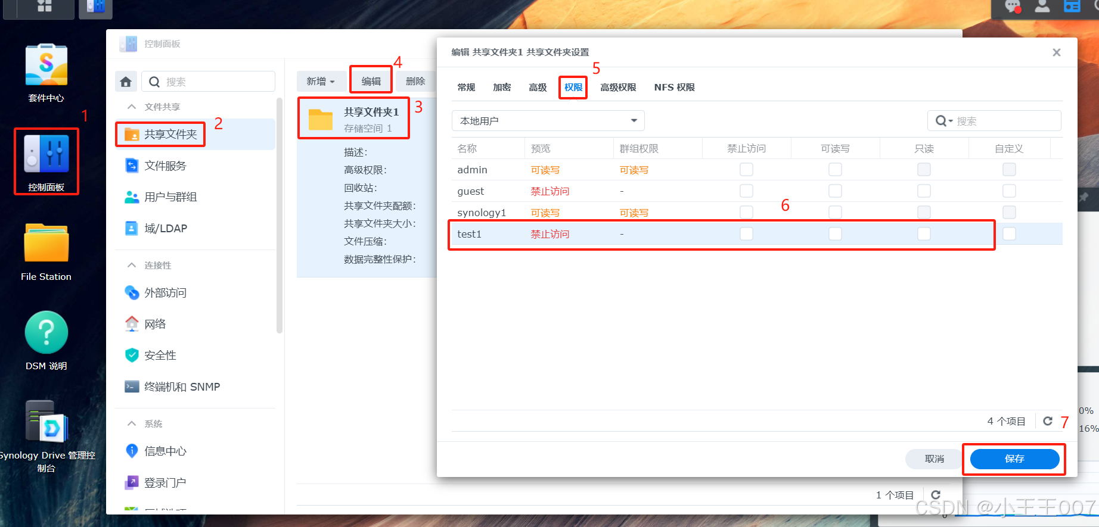Check 只读 for test1

924,234
